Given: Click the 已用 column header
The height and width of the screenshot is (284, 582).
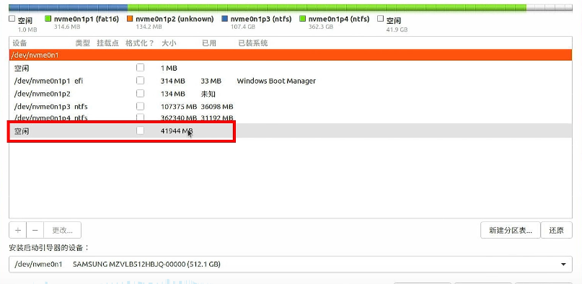Looking at the screenshot, I should point(208,43).
